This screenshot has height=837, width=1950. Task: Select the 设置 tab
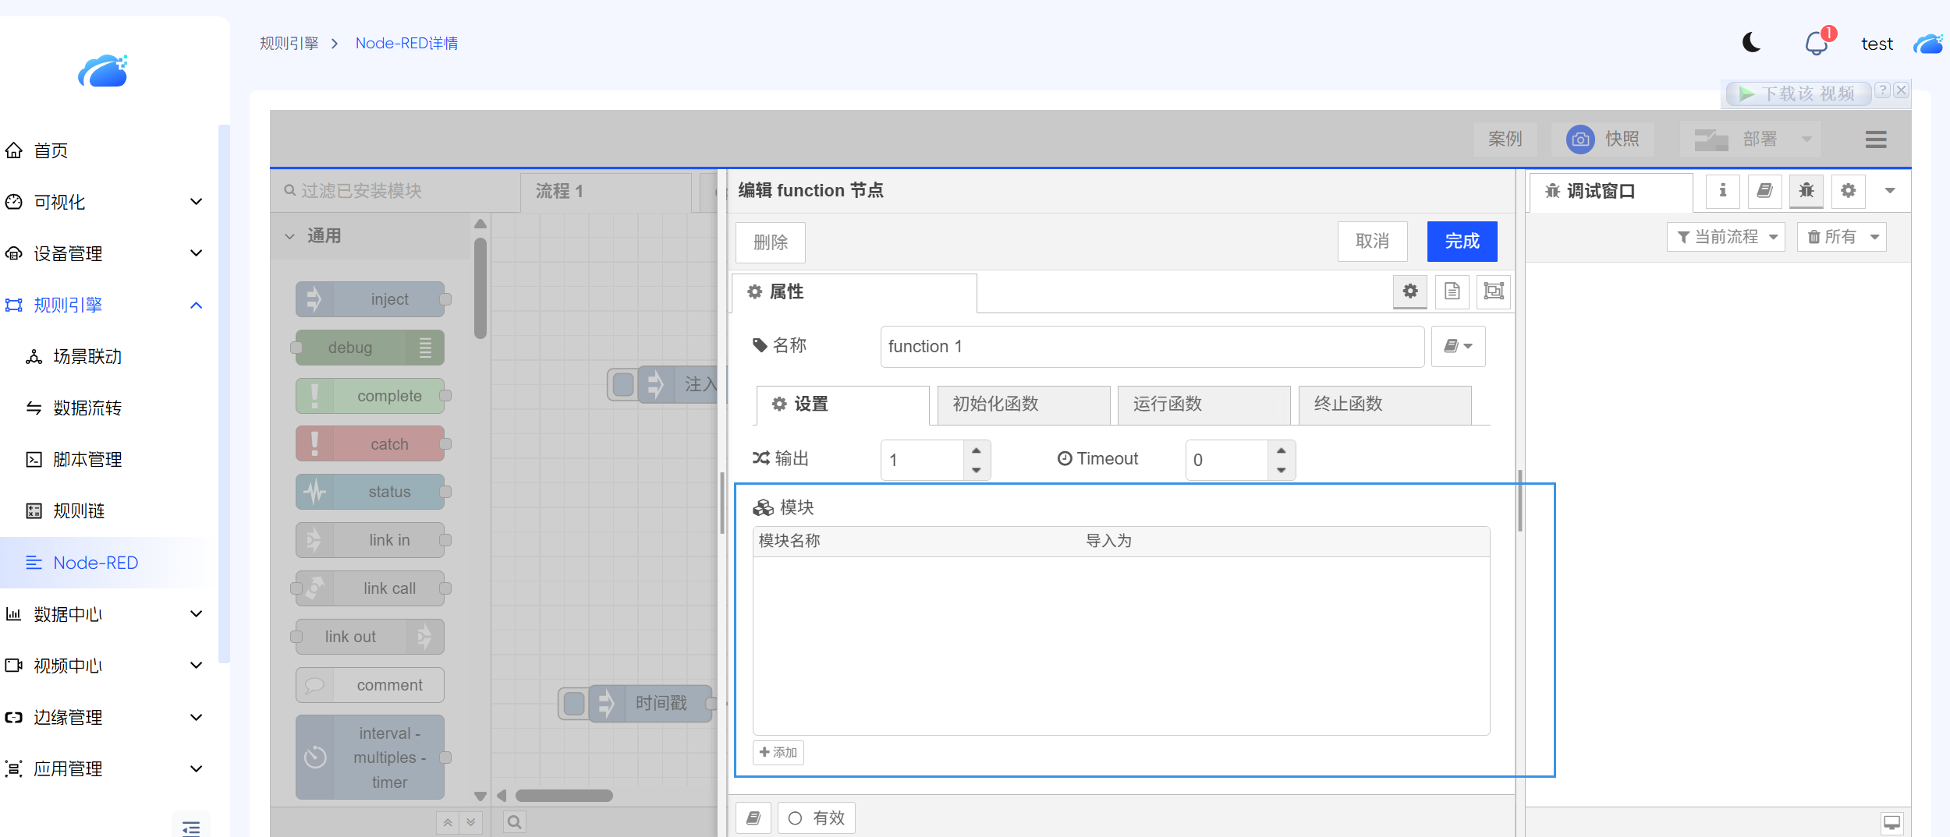pos(842,404)
